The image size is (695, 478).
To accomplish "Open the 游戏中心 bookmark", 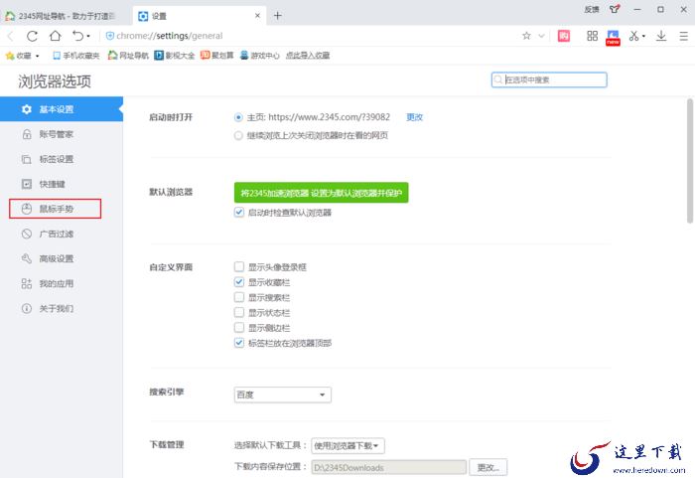I will tap(260, 56).
